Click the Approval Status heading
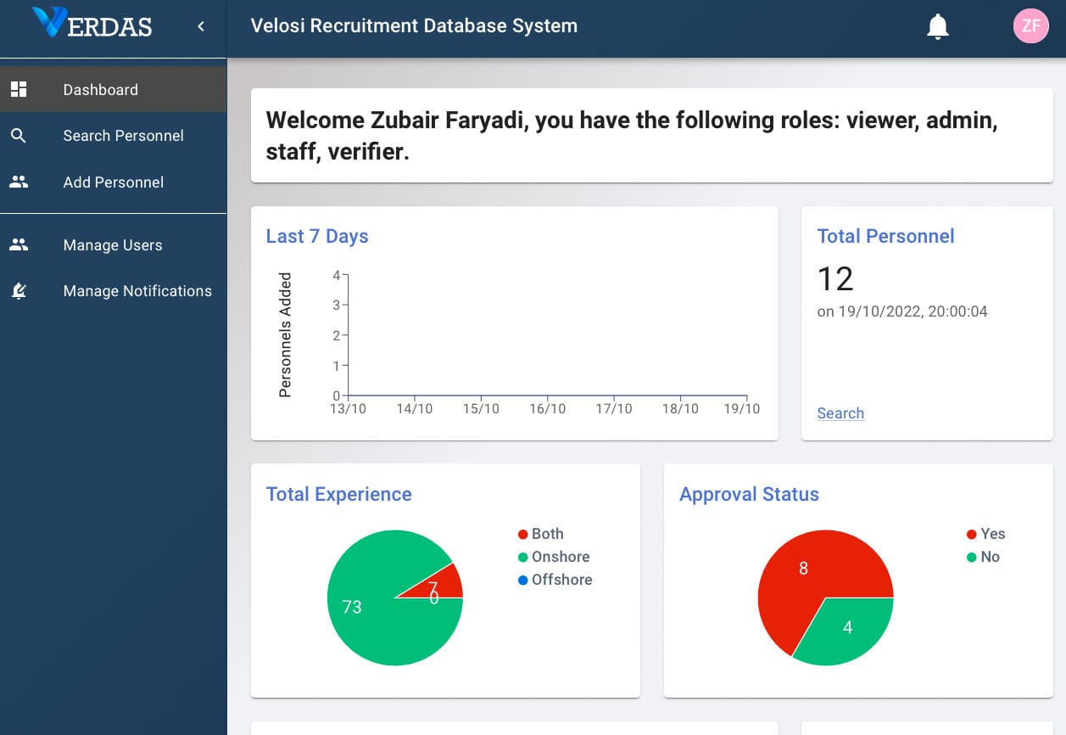The height and width of the screenshot is (735, 1066). coord(749,494)
